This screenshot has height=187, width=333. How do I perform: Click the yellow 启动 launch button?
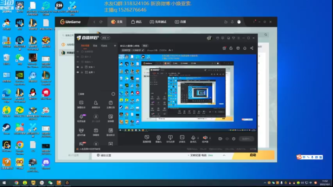[253, 155]
